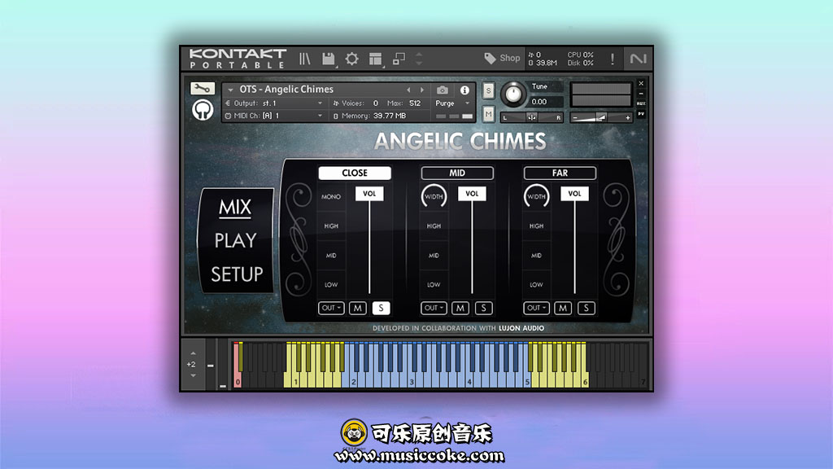Click the Mid mic LOW EQ label

coord(434,284)
